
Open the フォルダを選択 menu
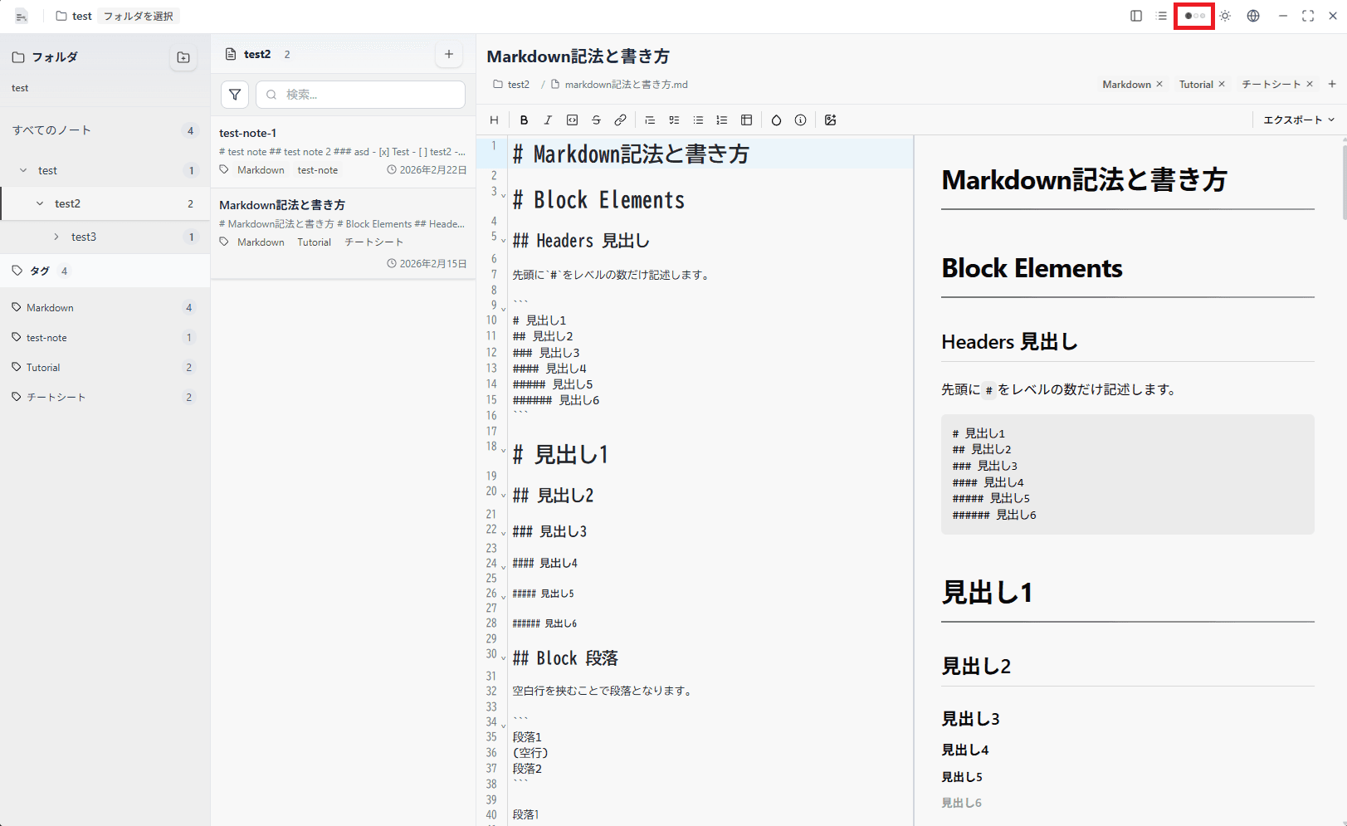click(138, 15)
